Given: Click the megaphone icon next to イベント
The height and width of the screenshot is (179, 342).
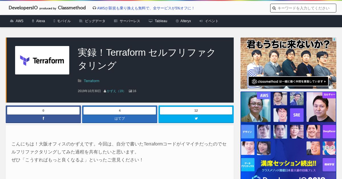Looking at the screenshot, I should pos(201,21).
